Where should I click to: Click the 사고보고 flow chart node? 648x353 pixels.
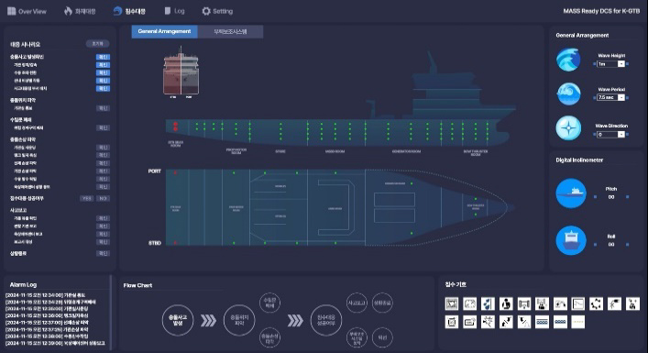[357, 303]
